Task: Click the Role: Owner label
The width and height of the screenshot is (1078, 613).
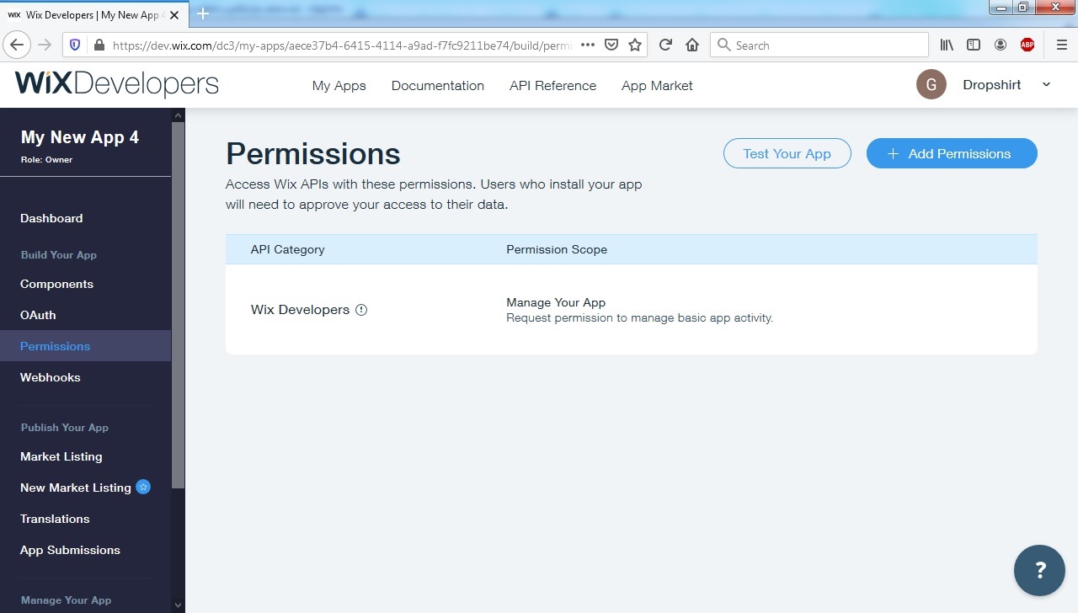Action: tap(46, 159)
